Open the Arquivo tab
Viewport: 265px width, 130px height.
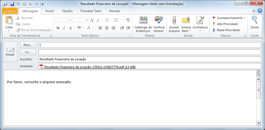[x=10, y=11]
